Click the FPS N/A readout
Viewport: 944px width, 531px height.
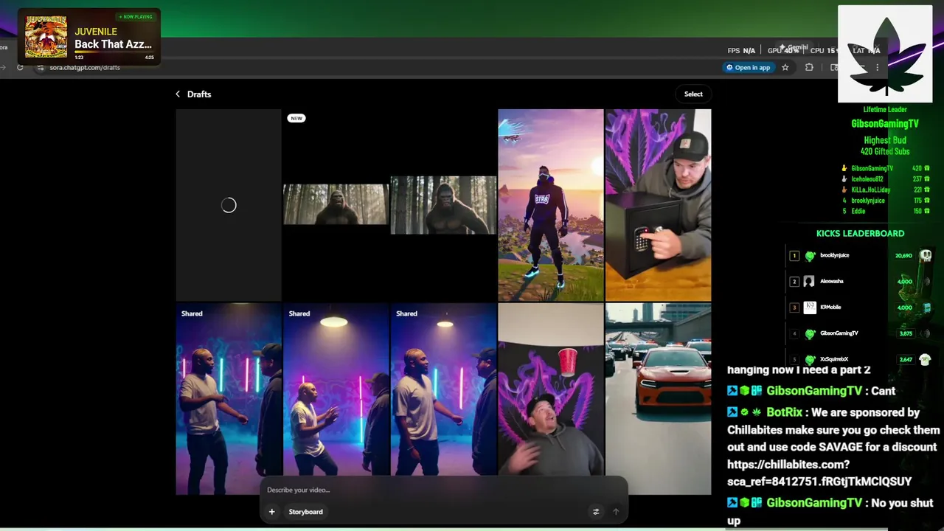pyautogui.click(x=741, y=51)
